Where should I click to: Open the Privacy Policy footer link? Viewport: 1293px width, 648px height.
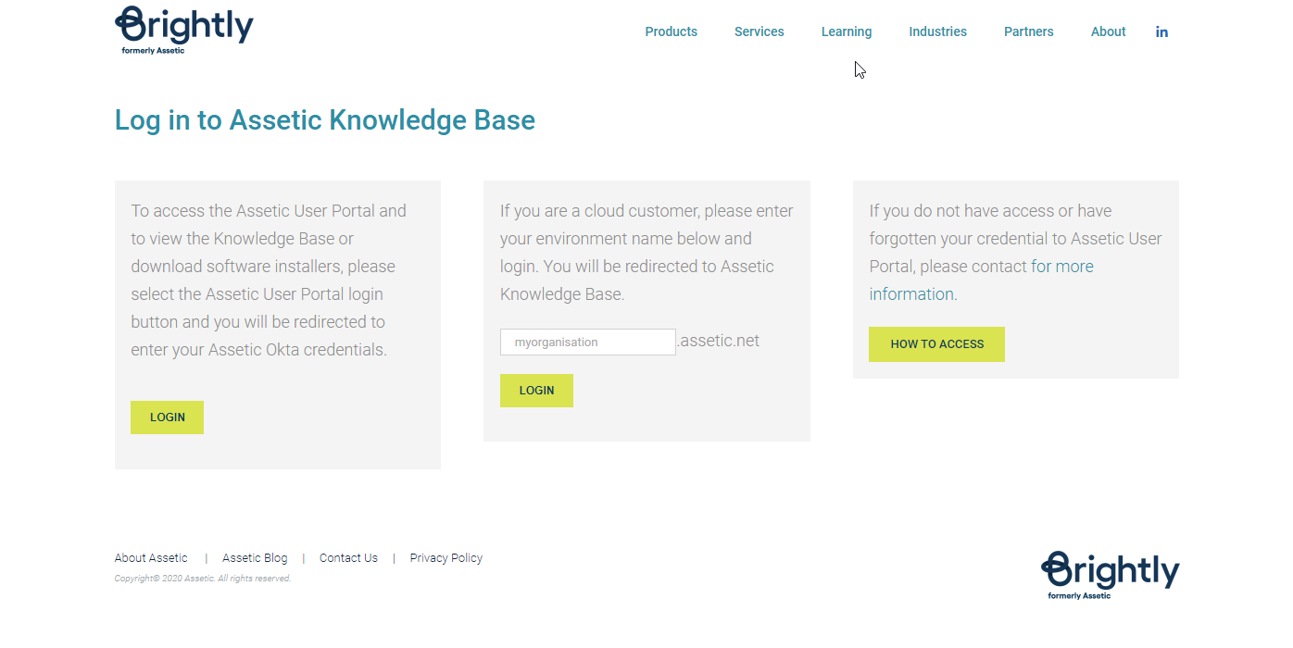click(446, 558)
